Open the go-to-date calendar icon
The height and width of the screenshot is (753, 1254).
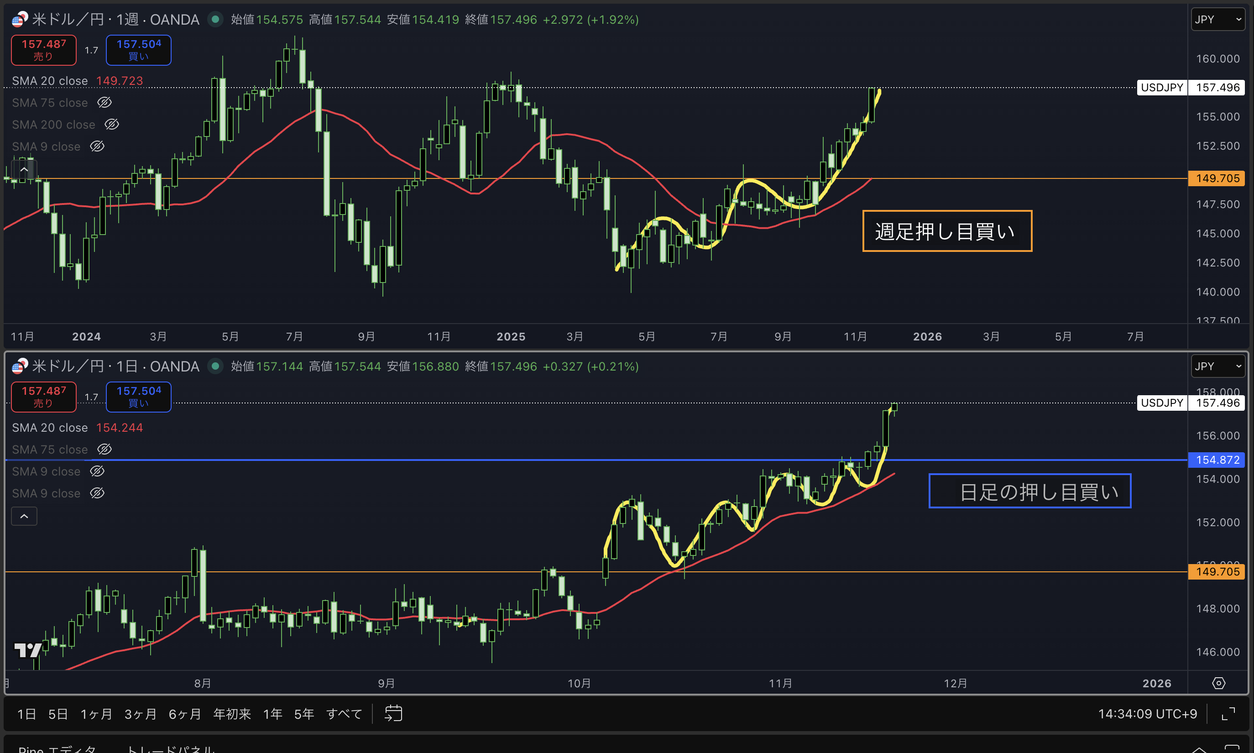(x=393, y=713)
